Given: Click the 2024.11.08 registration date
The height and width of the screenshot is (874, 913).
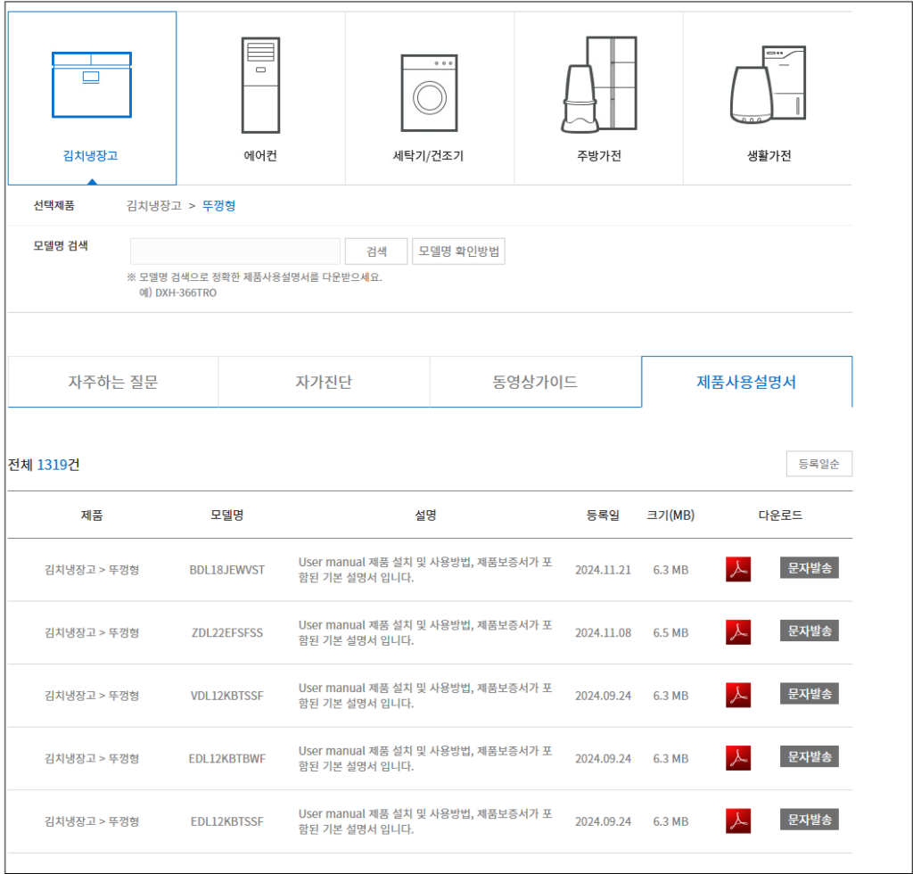Looking at the screenshot, I should pyautogui.click(x=604, y=633).
